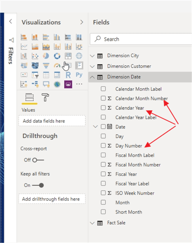This screenshot has width=192, height=243.
Task: Open more visuals ellipsis menu
Action: pyautogui.click(x=79, y=84)
